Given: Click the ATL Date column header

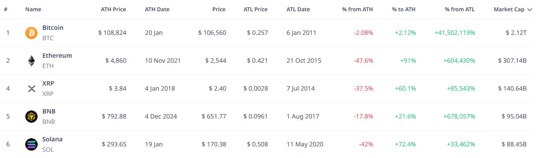Looking at the screenshot, I should pos(298,9).
